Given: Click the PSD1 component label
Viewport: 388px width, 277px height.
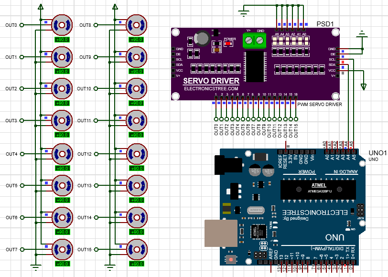Looking at the screenshot, I should tap(326, 22).
